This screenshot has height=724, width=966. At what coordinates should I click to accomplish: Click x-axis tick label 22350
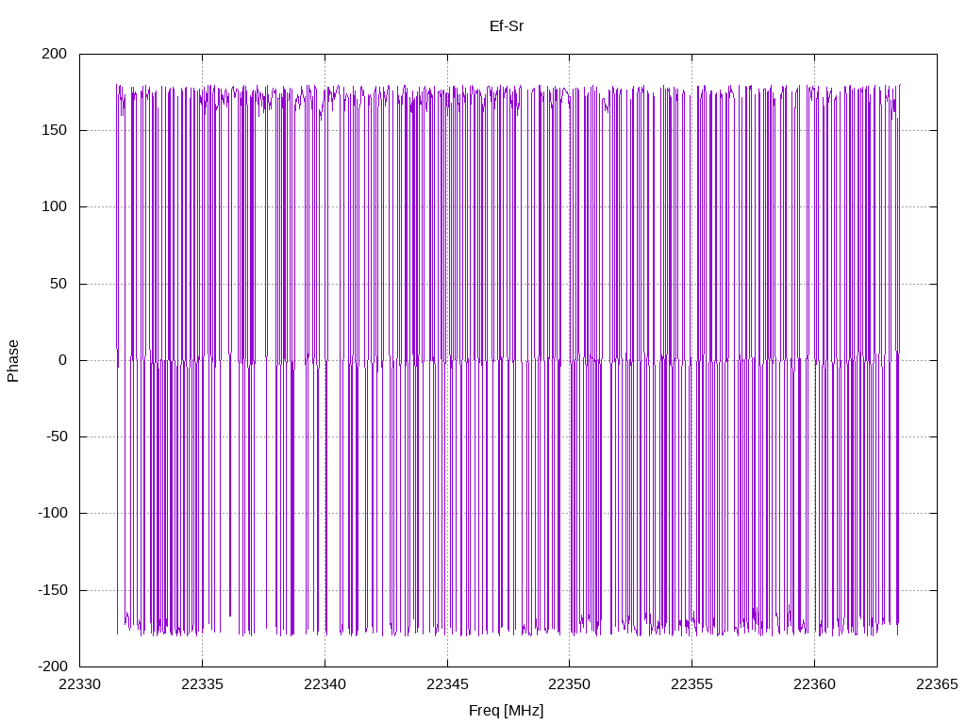569,684
